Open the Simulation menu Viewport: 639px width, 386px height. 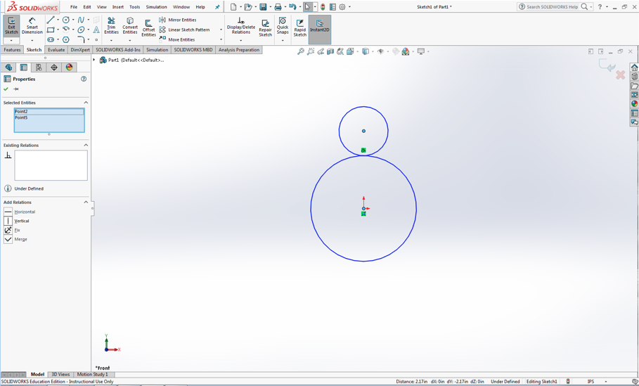157,7
